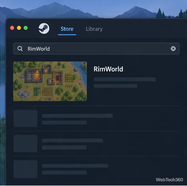
Task: Minimize the window with the yellow button
Action: (19, 28)
